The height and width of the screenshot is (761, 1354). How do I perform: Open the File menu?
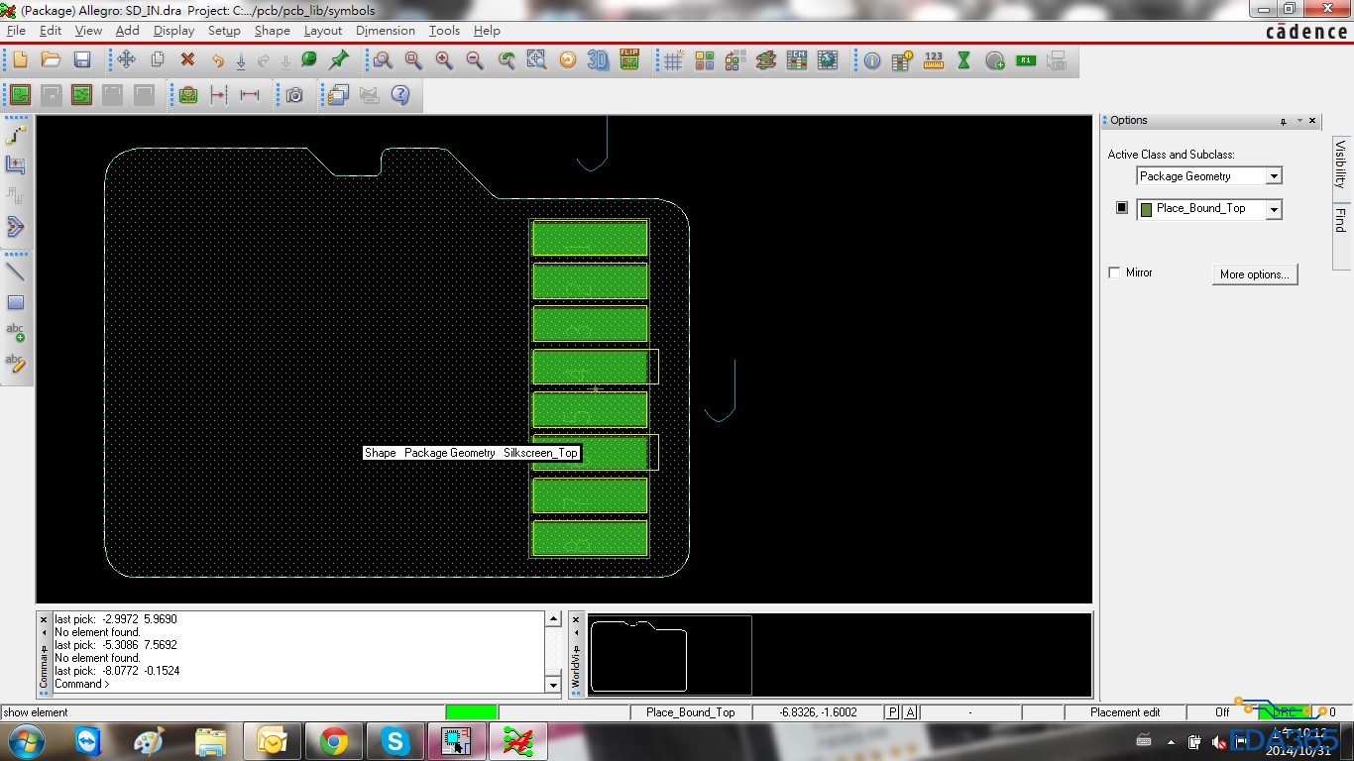pyautogui.click(x=16, y=31)
